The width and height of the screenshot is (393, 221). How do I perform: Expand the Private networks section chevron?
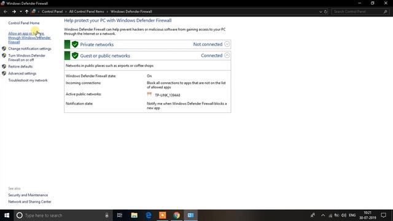click(x=227, y=44)
